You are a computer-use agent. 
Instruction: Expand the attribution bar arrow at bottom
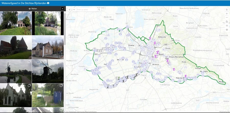coord(65,112)
